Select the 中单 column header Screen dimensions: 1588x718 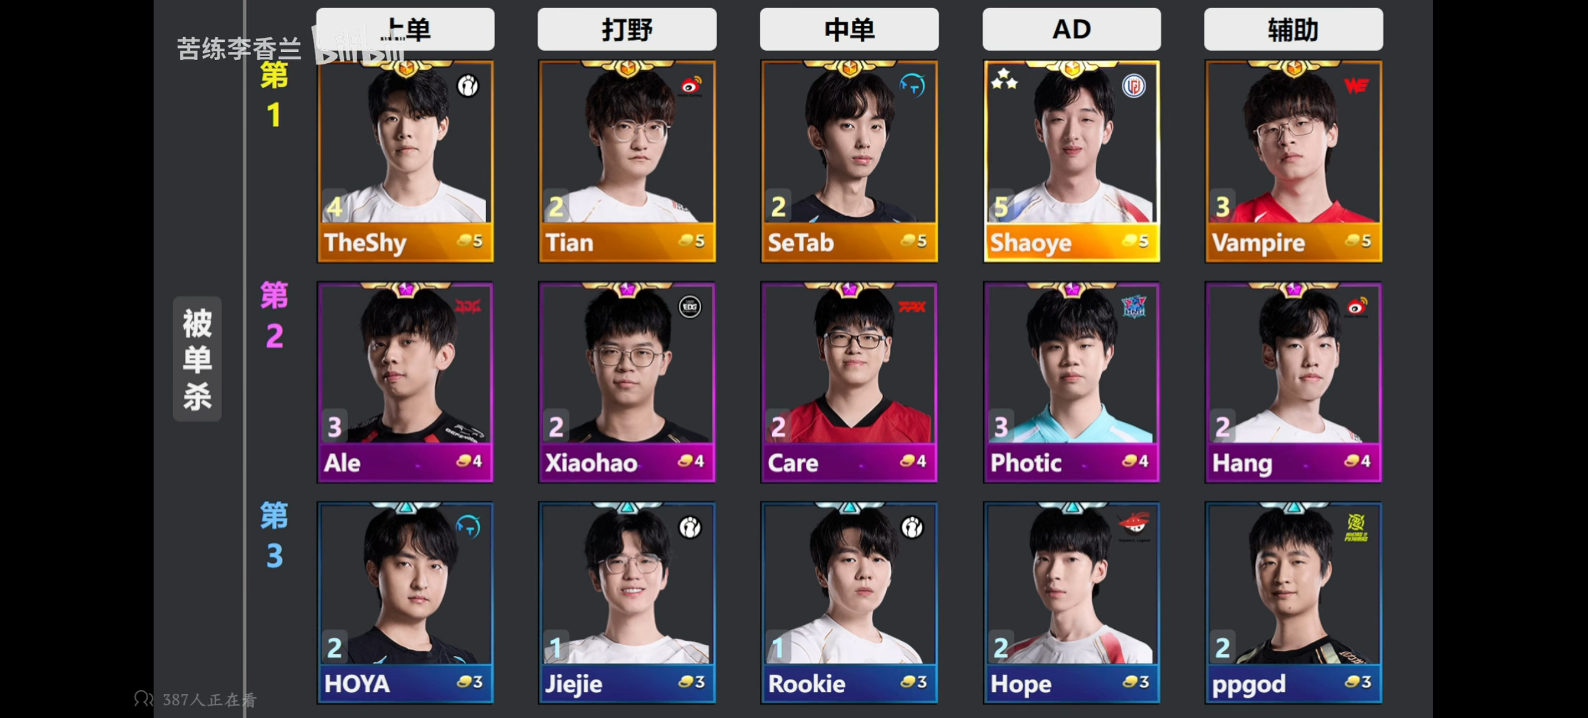point(849,29)
